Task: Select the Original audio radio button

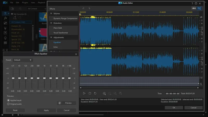Action: (x=9, y=104)
